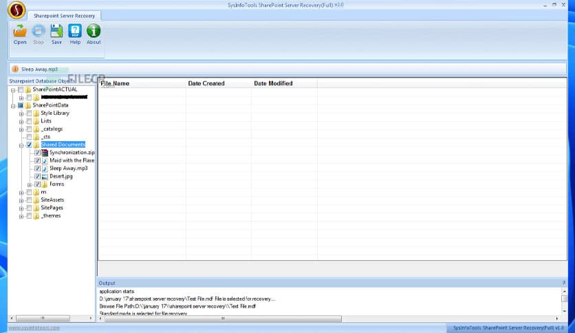Click the pin icon on Output panel

click(563, 283)
